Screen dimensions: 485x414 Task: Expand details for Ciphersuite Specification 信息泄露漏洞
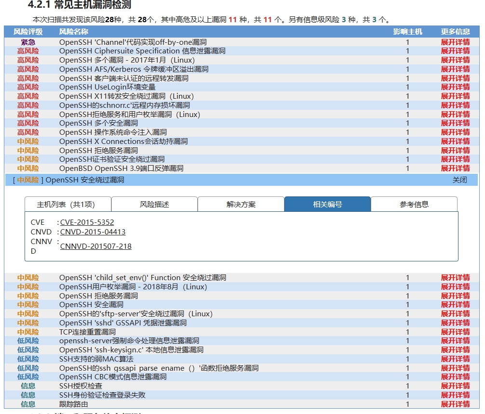click(455, 51)
